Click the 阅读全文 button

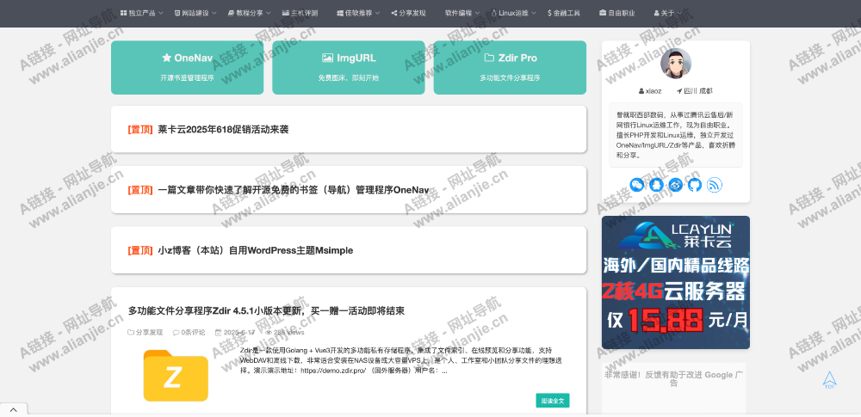[x=553, y=401]
